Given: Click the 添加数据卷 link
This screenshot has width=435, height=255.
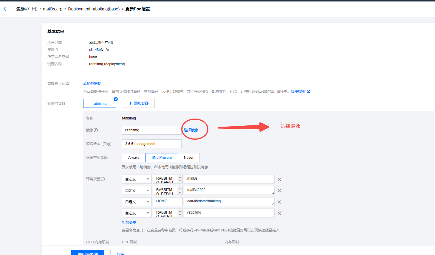Looking at the screenshot, I should click(92, 84).
